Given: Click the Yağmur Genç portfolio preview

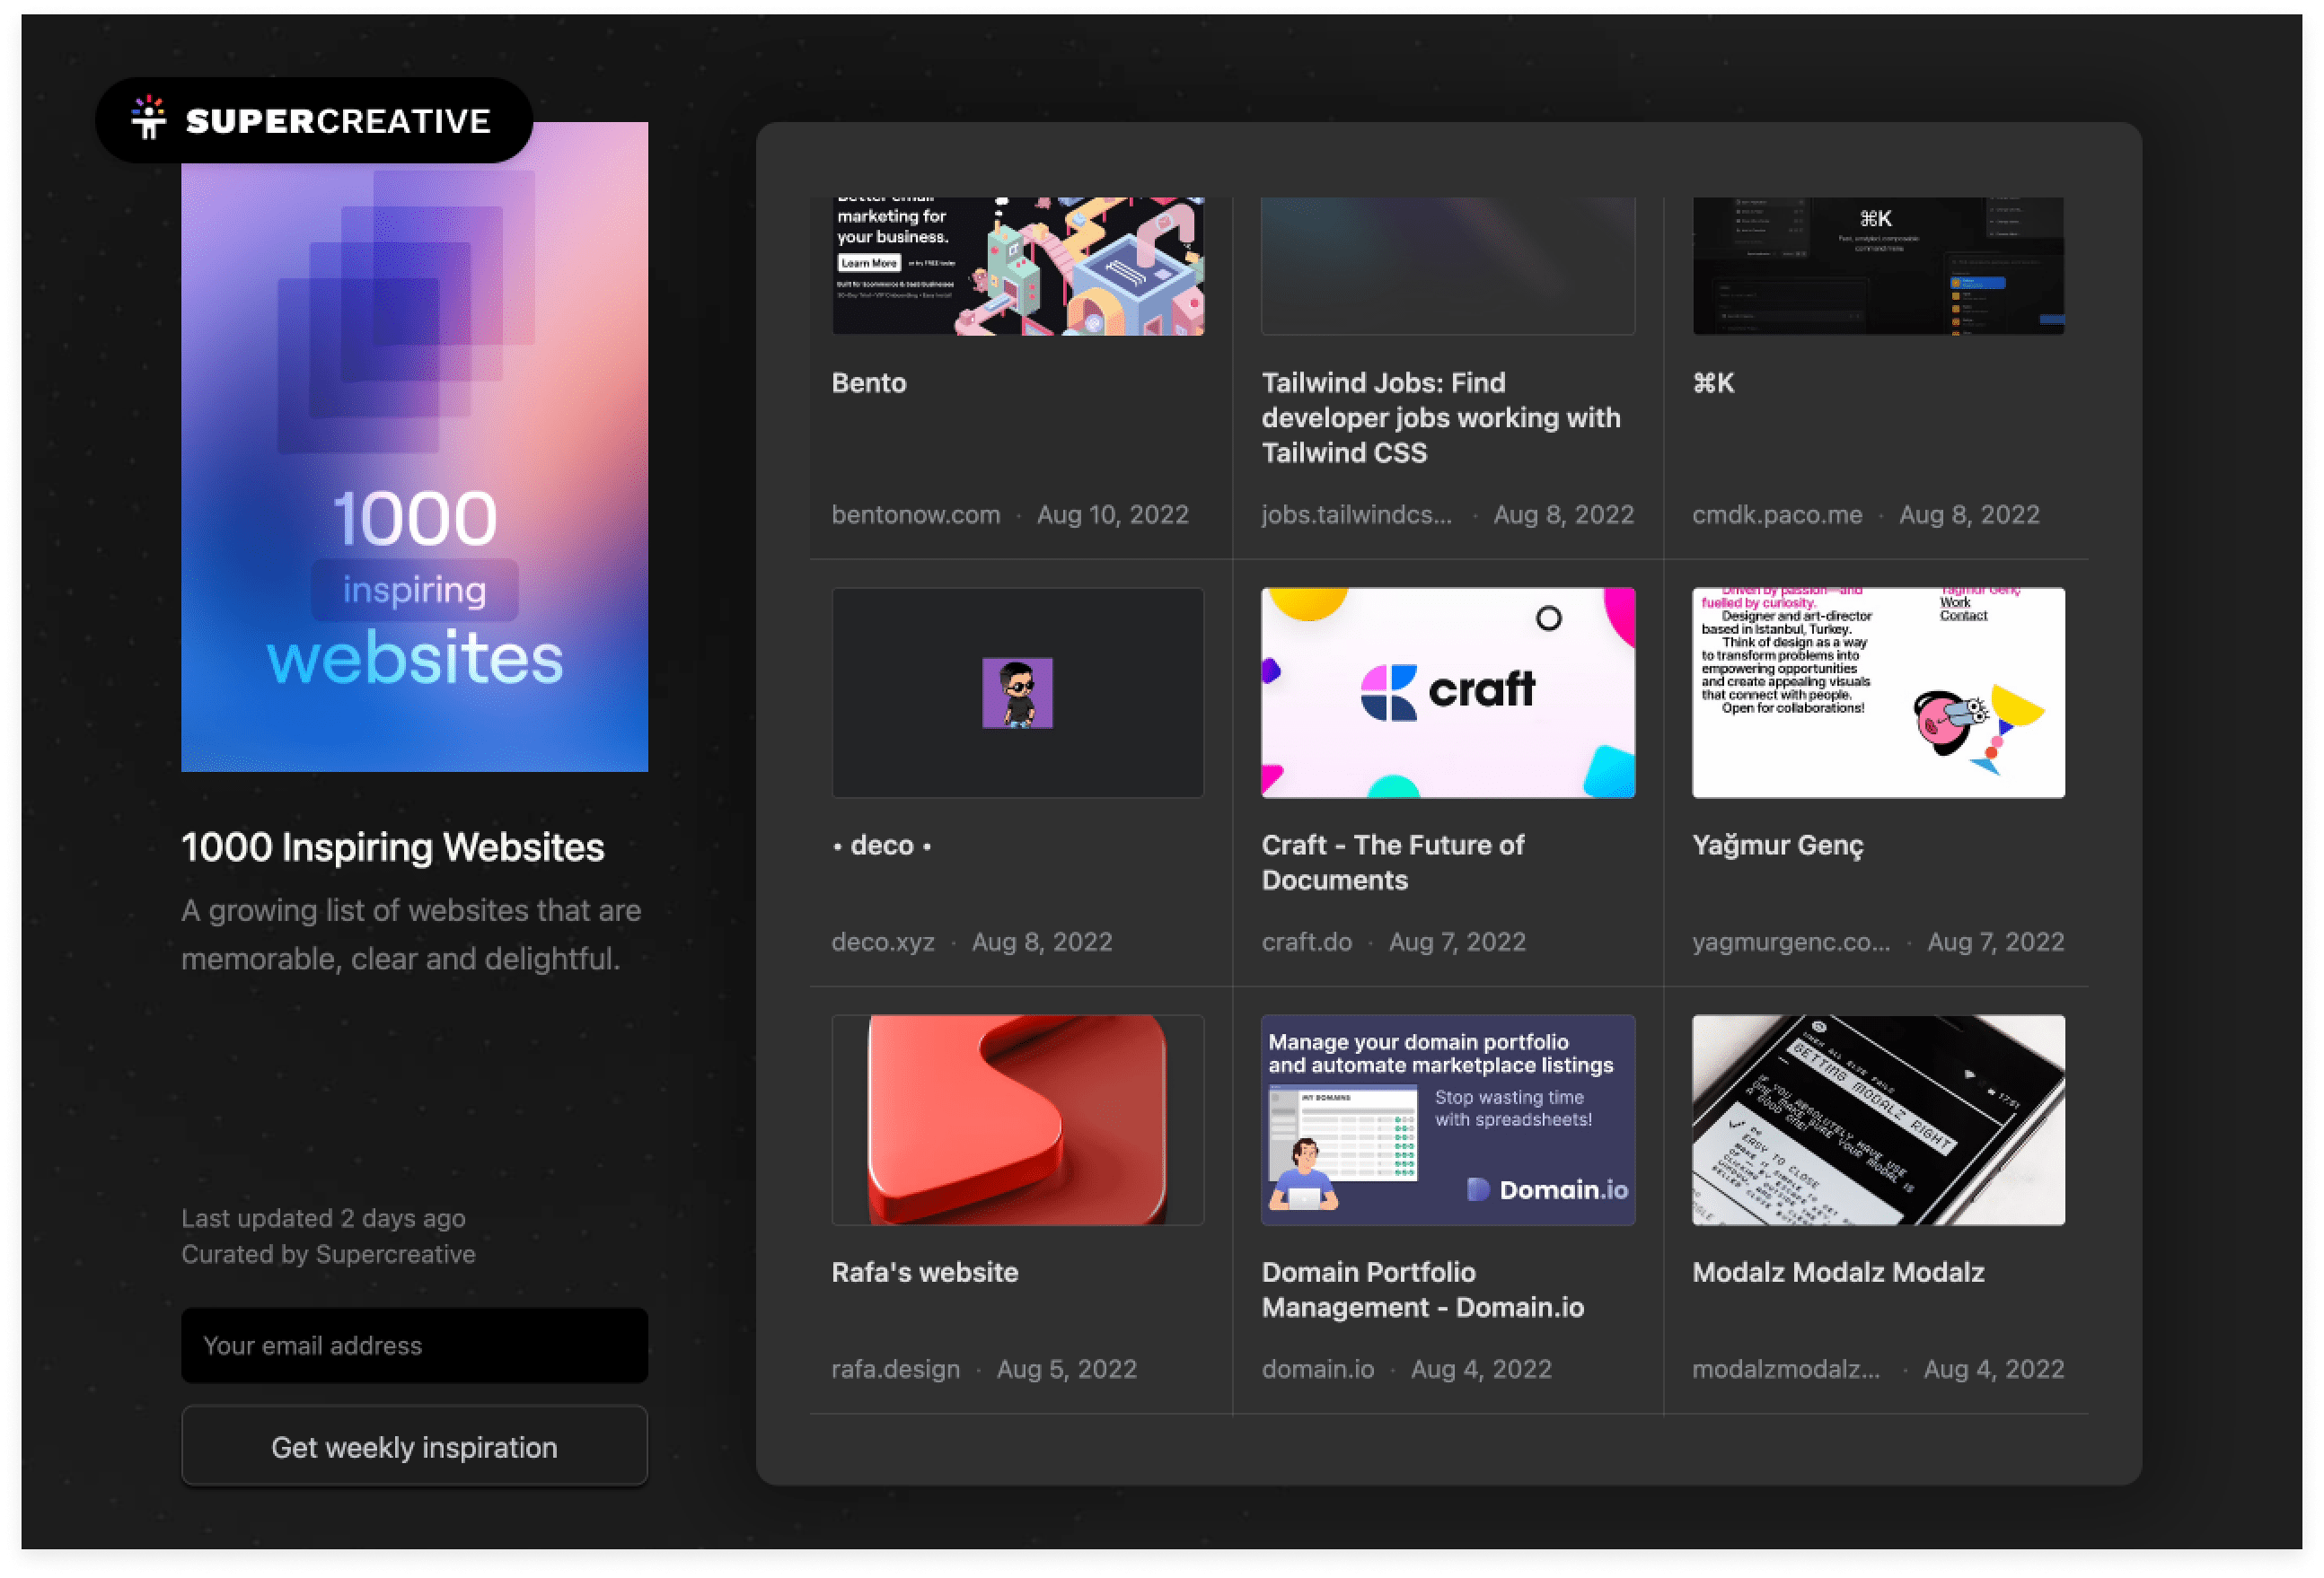Looking at the screenshot, I should coord(1878,693).
